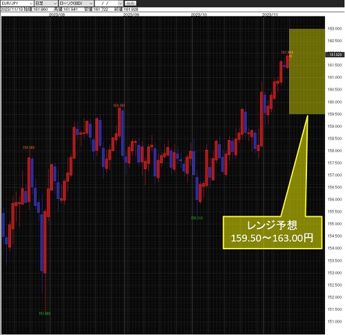Image resolution: width=345 pixels, height=335 pixels.
Task: Click the 162.500 price axis label
Action: 335,41
